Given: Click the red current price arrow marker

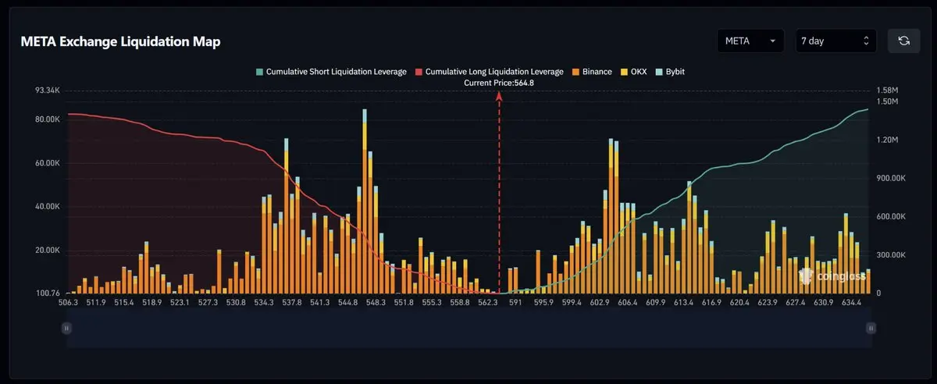Looking at the screenshot, I should [x=499, y=95].
